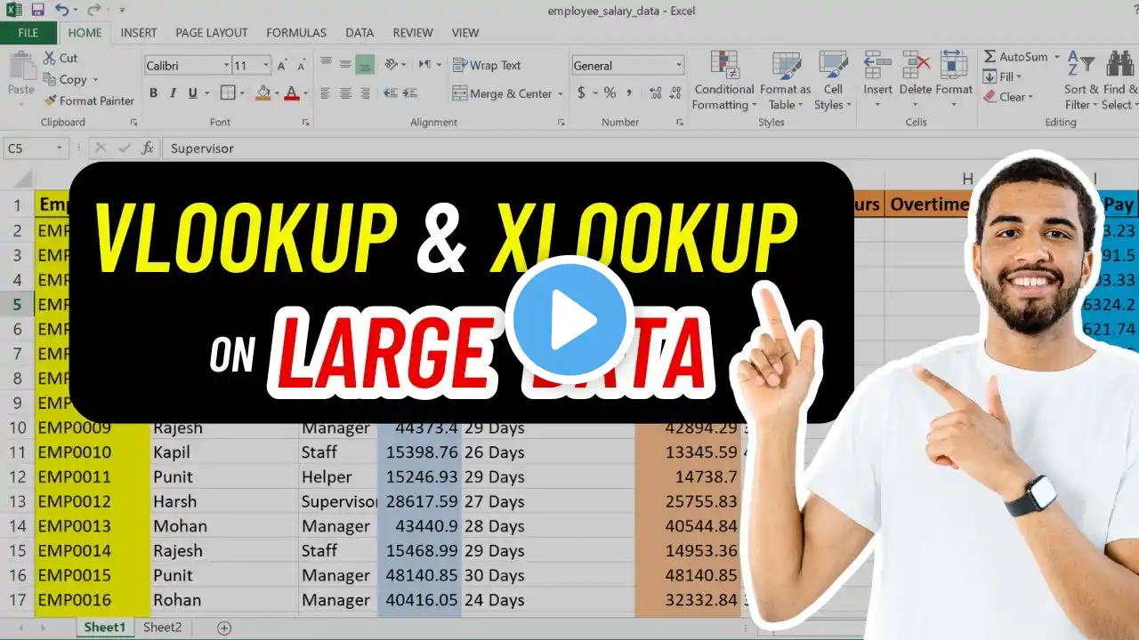The height and width of the screenshot is (640, 1139).
Task: Switch to the REVIEW tab
Action: (x=413, y=33)
